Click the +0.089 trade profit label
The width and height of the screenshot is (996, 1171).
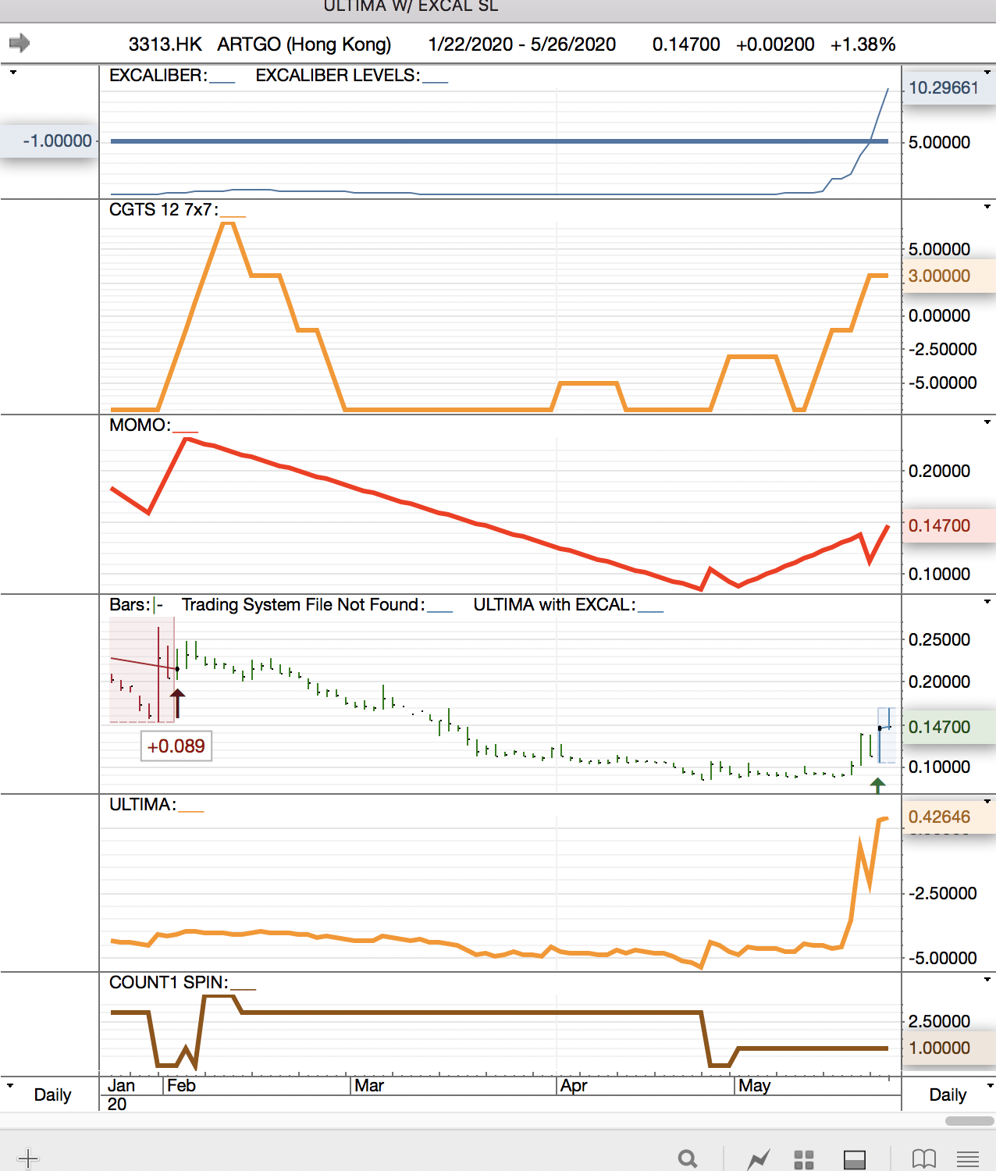coord(176,746)
